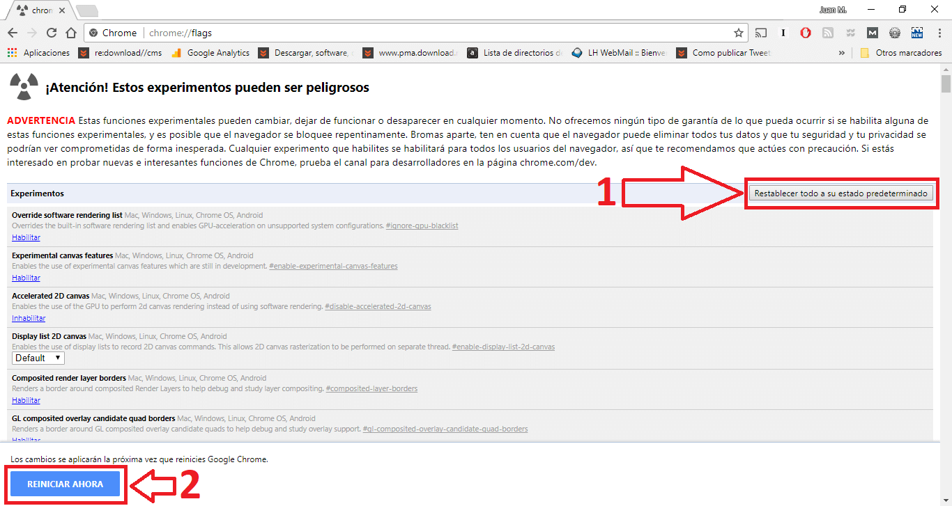The image size is (952, 506).
Task: Click Inhabilitar under Accelerated 2D canvas
Action: [29, 319]
